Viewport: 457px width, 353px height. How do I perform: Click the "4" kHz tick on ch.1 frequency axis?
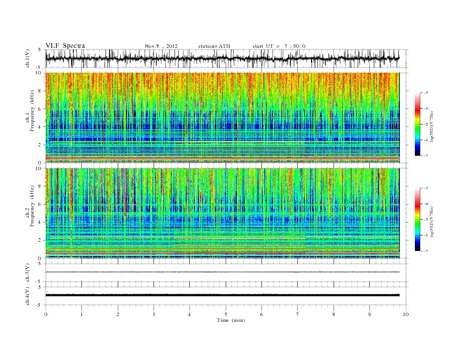click(40, 127)
